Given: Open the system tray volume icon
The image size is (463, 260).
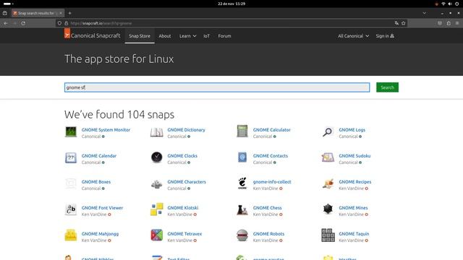Looking at the screenshot, I should point(450,4).
